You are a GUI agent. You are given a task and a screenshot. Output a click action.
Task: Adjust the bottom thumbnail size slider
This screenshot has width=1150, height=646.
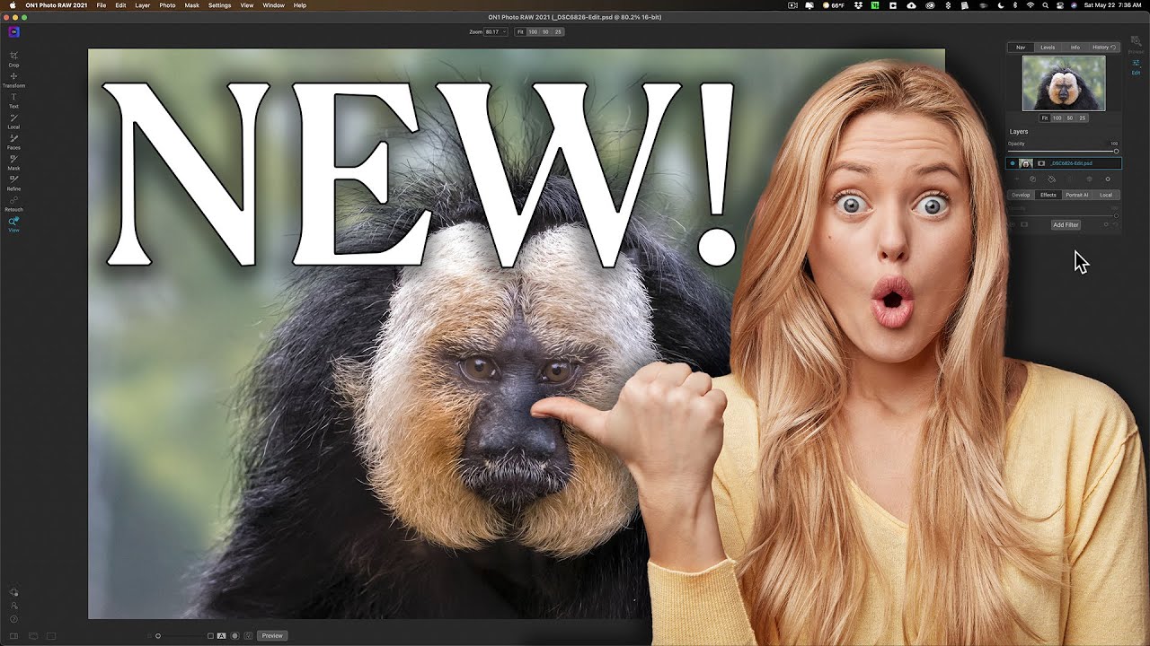click(179, 635)
